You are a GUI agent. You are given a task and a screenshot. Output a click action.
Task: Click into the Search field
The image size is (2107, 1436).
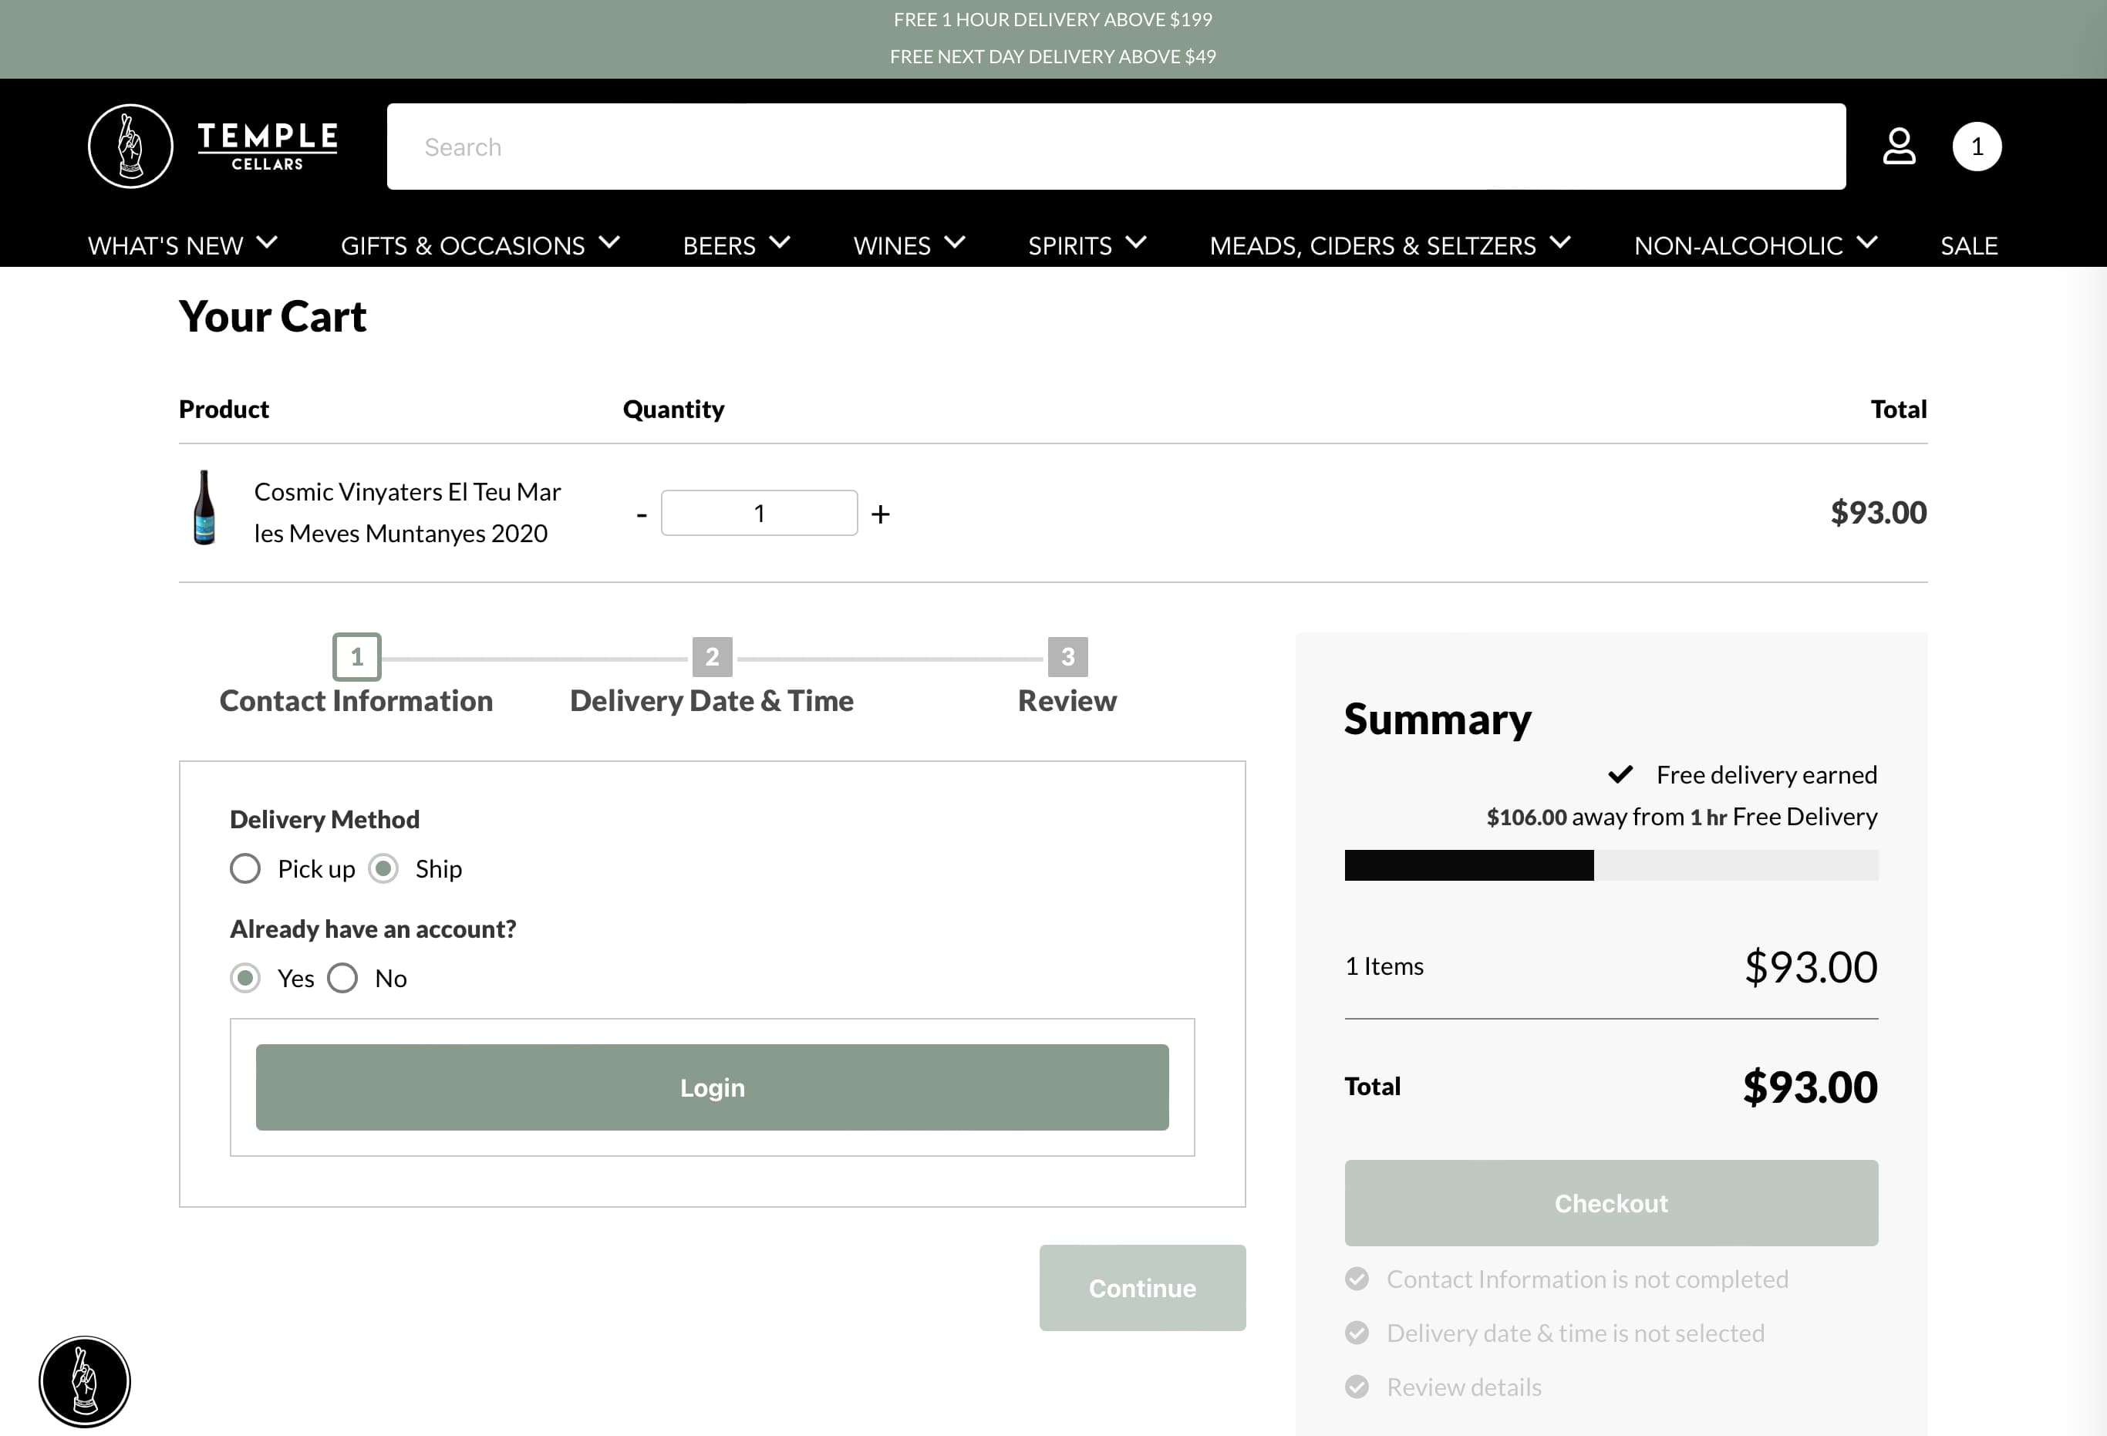point(1115,147)
